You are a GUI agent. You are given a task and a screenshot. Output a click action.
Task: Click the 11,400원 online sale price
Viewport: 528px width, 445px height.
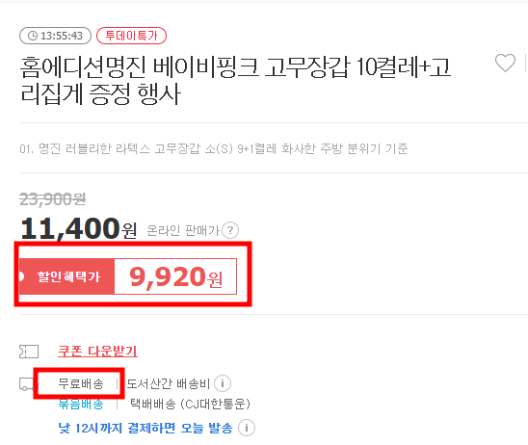coord(78,228)
